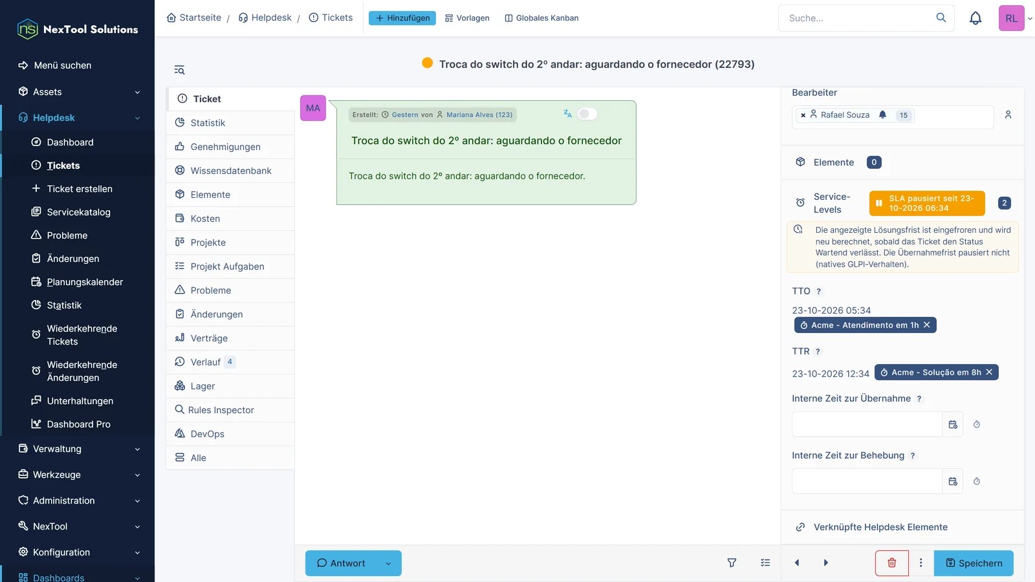Remove Rafael Souza from Bearbeiter

pos(803,115)
